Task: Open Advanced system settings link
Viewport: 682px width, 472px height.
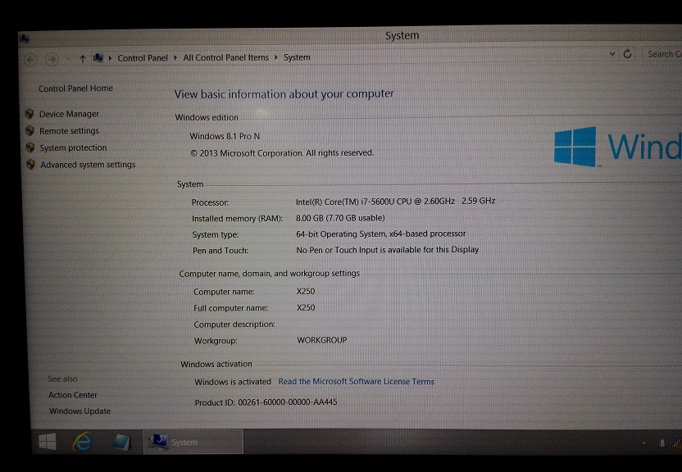Action: click(88, 165)
